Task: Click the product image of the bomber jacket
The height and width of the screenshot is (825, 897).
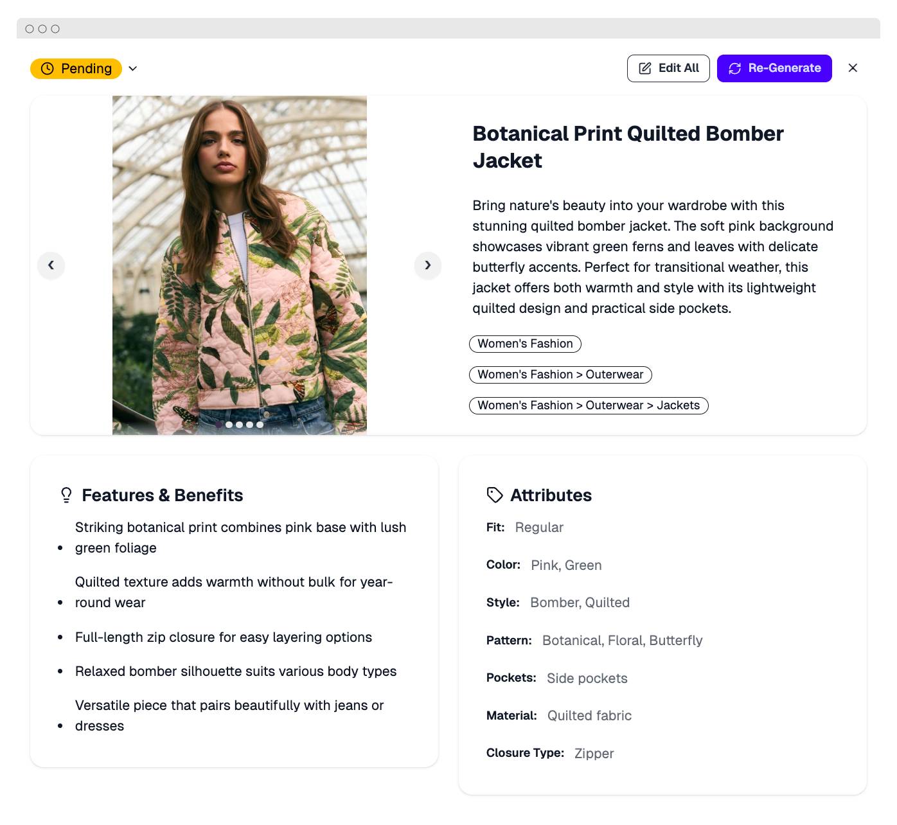Action: pyautogui.click(x=240, y=263)
